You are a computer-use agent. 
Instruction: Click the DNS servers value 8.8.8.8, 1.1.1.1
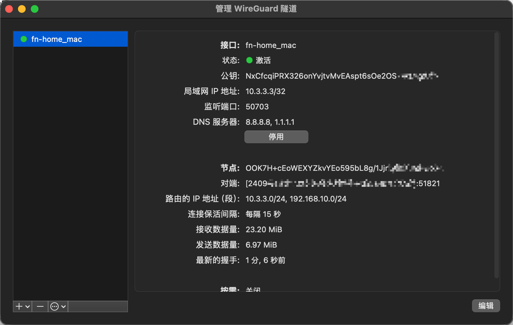(270, 122)
